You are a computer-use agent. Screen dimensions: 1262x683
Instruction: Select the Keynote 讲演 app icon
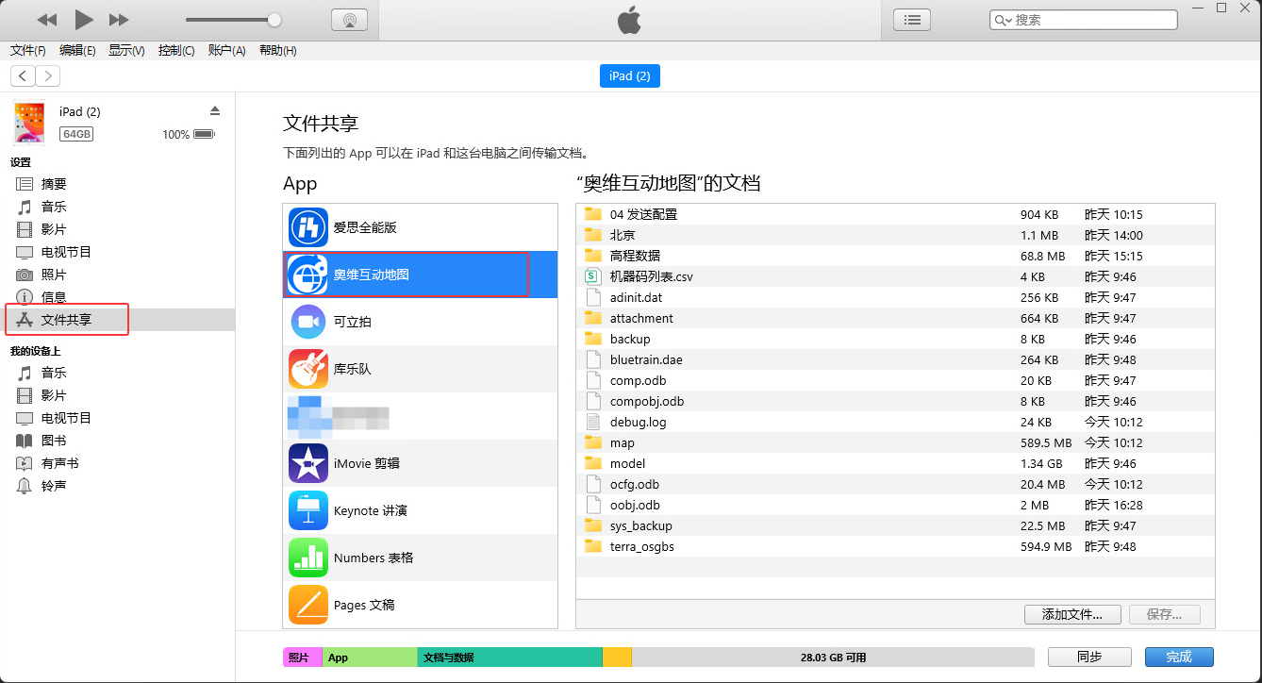point(307,510)
